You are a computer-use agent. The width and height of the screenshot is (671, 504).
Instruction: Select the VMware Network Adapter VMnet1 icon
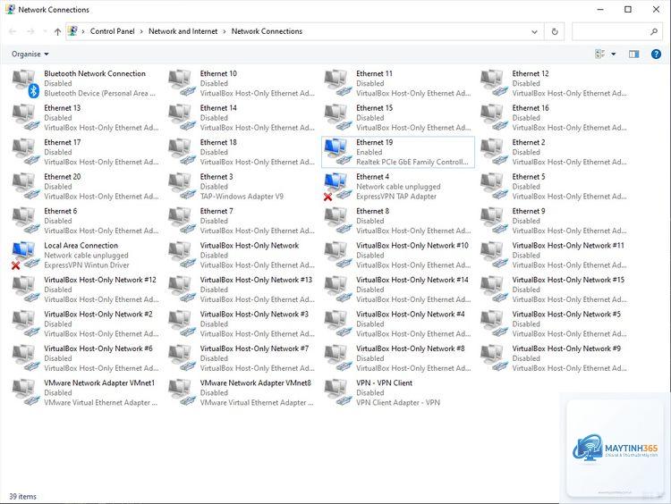[26, 392]
